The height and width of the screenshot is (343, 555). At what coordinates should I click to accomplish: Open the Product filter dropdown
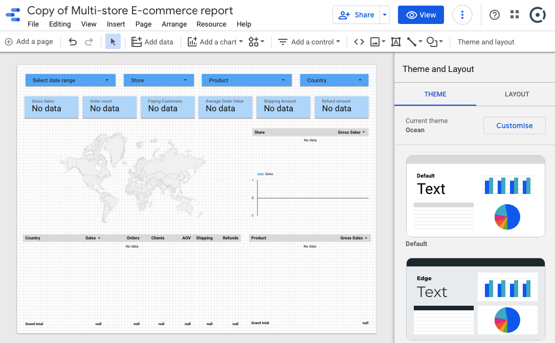tap(247, 80)
